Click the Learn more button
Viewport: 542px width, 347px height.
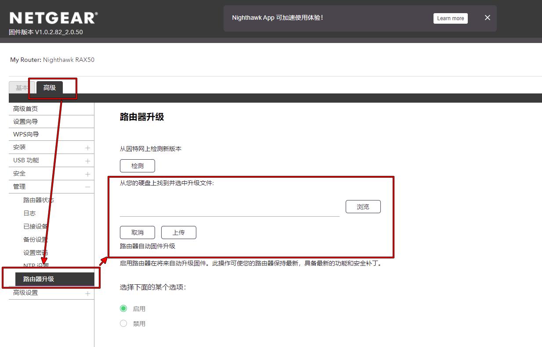450,18
